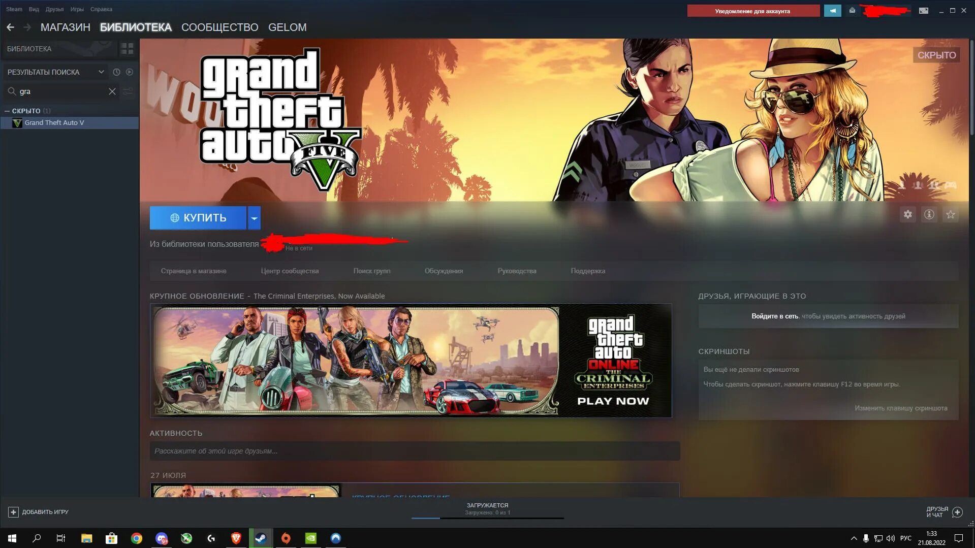975x548 pixels.
Task: Go forward with the right arrow
Action: coord(27,27)
